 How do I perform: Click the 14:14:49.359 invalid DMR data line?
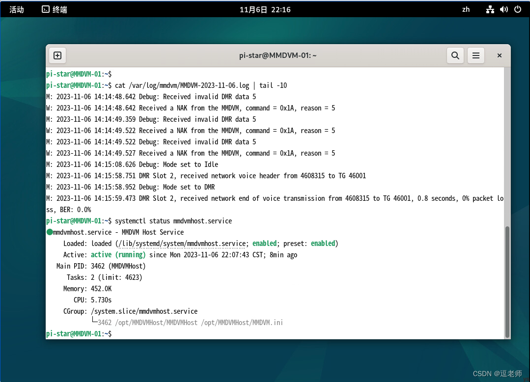151,119
